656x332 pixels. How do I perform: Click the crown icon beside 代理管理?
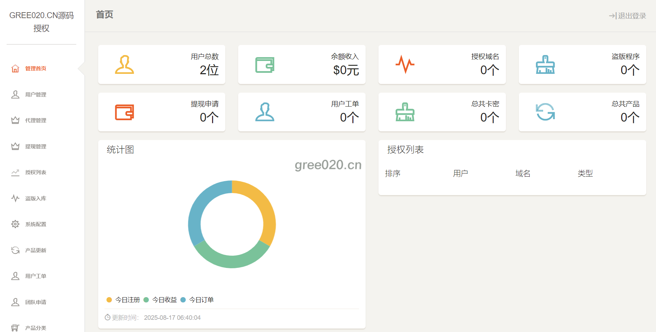(x=15, y=120)
